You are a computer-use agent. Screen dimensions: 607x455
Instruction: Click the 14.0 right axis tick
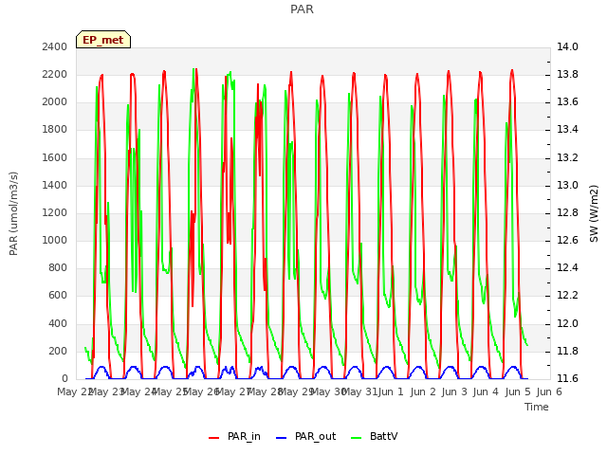coord(567,46)
